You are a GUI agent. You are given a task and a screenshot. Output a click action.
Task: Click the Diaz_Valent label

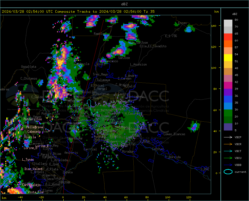(x=33, y=169)
